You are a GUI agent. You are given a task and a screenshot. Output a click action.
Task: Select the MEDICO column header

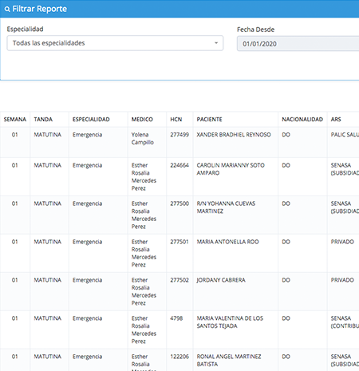(142, 120)
